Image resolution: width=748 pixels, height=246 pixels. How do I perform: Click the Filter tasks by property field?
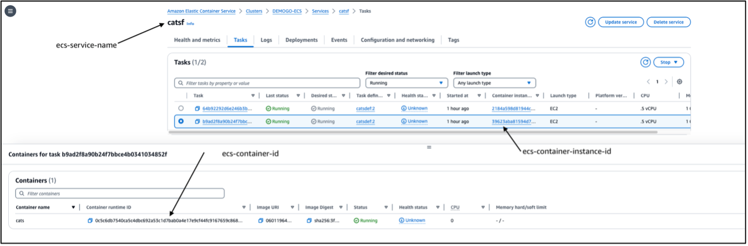point(267,83)
